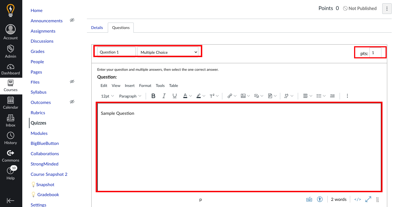This screenshot has height=207, width=402.
Task: Collapse the global navigation sidebar
Action: click(11, 201)
